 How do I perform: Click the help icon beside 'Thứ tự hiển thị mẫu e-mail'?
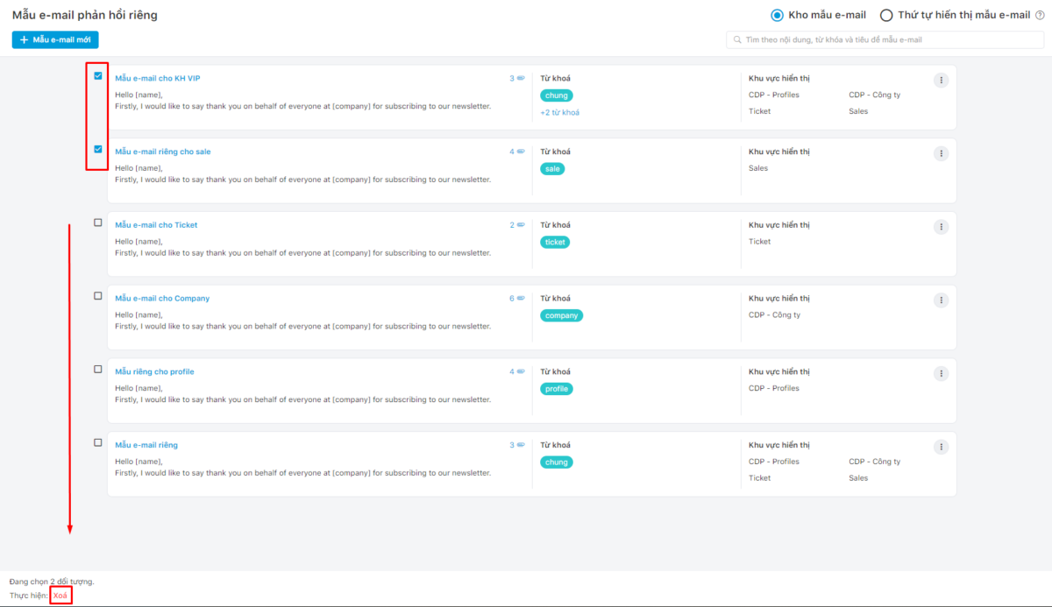click(x=1039, y=15)
